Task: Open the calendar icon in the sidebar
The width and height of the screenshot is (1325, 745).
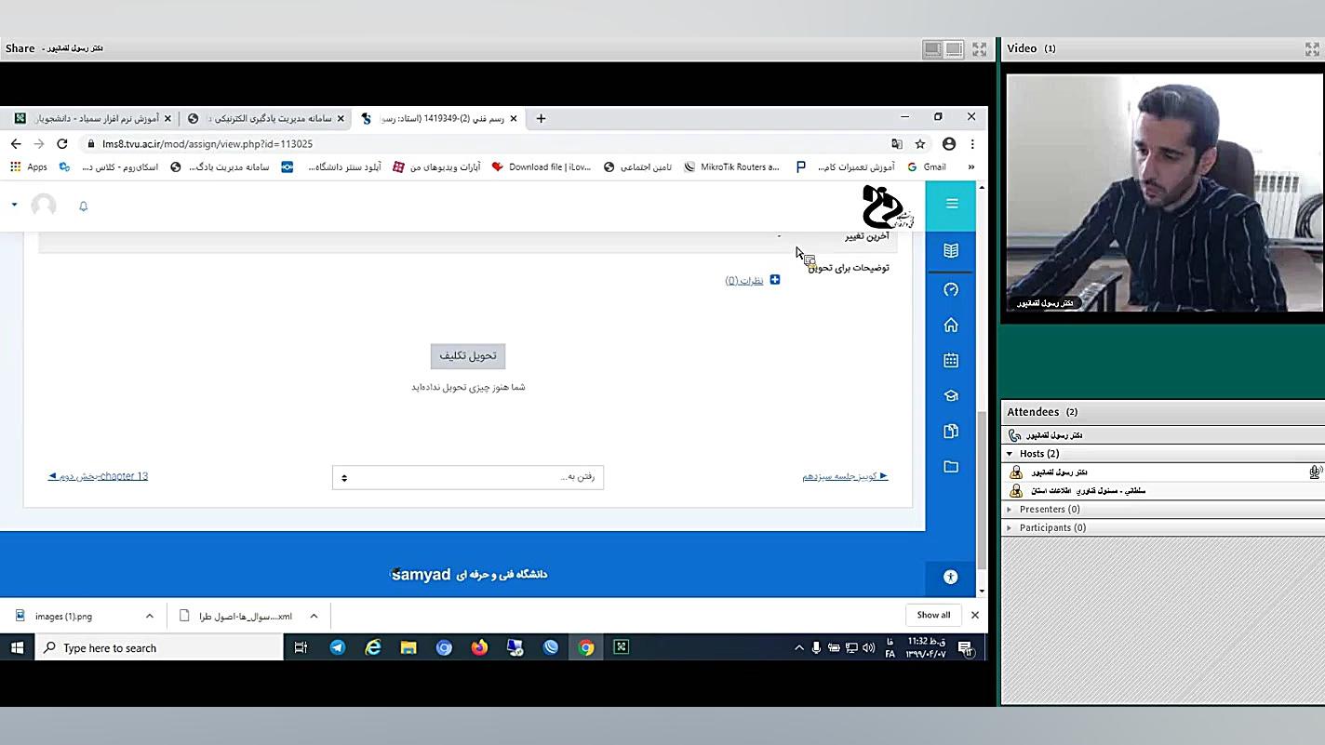Action: [x=951, y=360]
